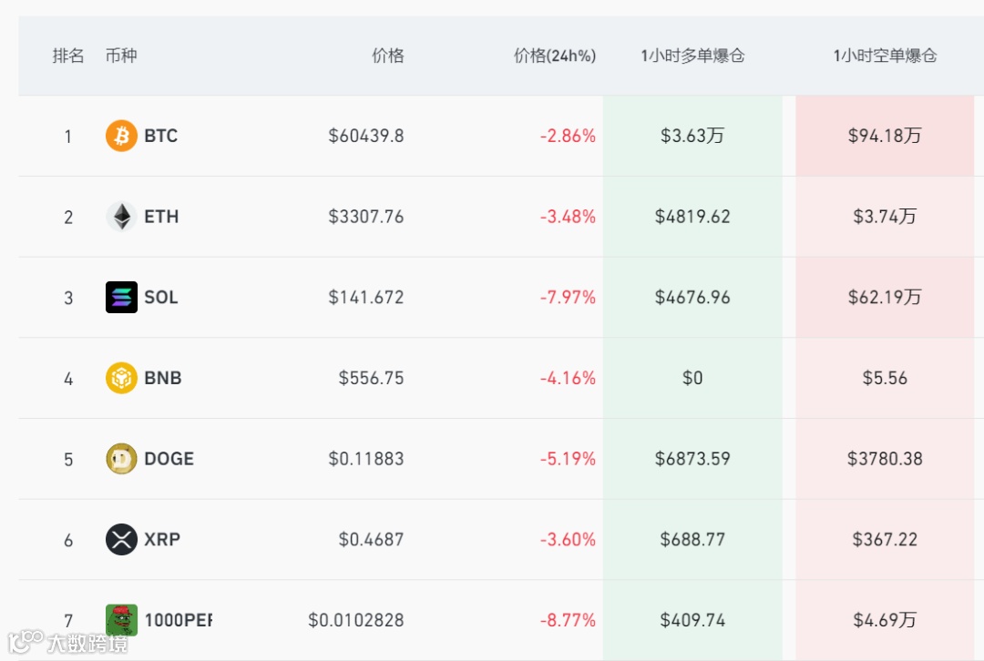Open the 1000PEPE coin name

[179, 620]
